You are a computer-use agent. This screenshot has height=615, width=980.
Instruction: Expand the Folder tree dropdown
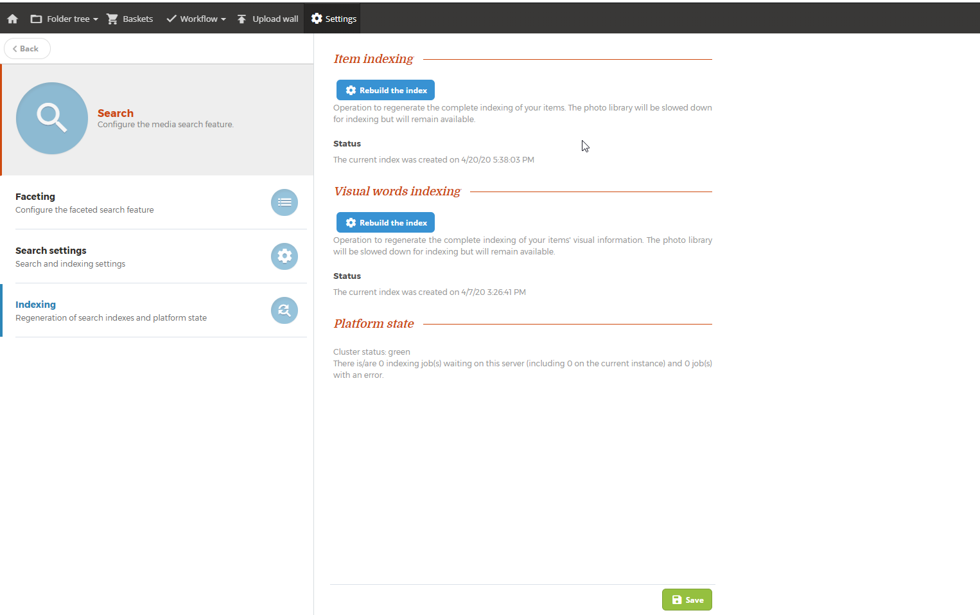tap(64, 19)
